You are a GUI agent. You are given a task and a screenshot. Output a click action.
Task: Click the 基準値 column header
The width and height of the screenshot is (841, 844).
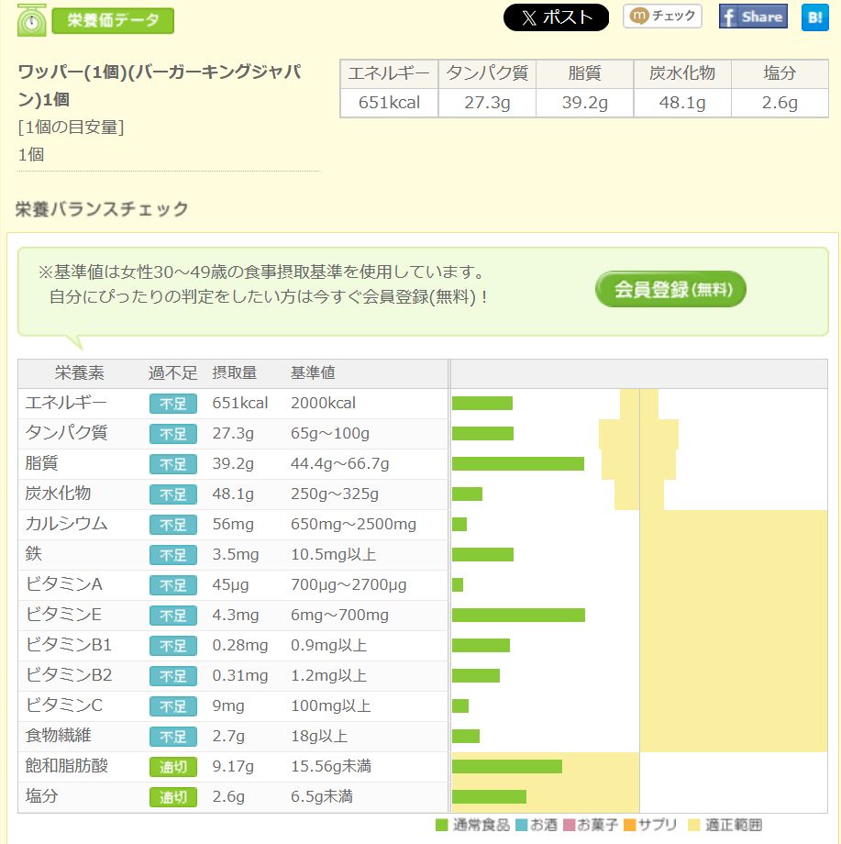pos(313,373)
